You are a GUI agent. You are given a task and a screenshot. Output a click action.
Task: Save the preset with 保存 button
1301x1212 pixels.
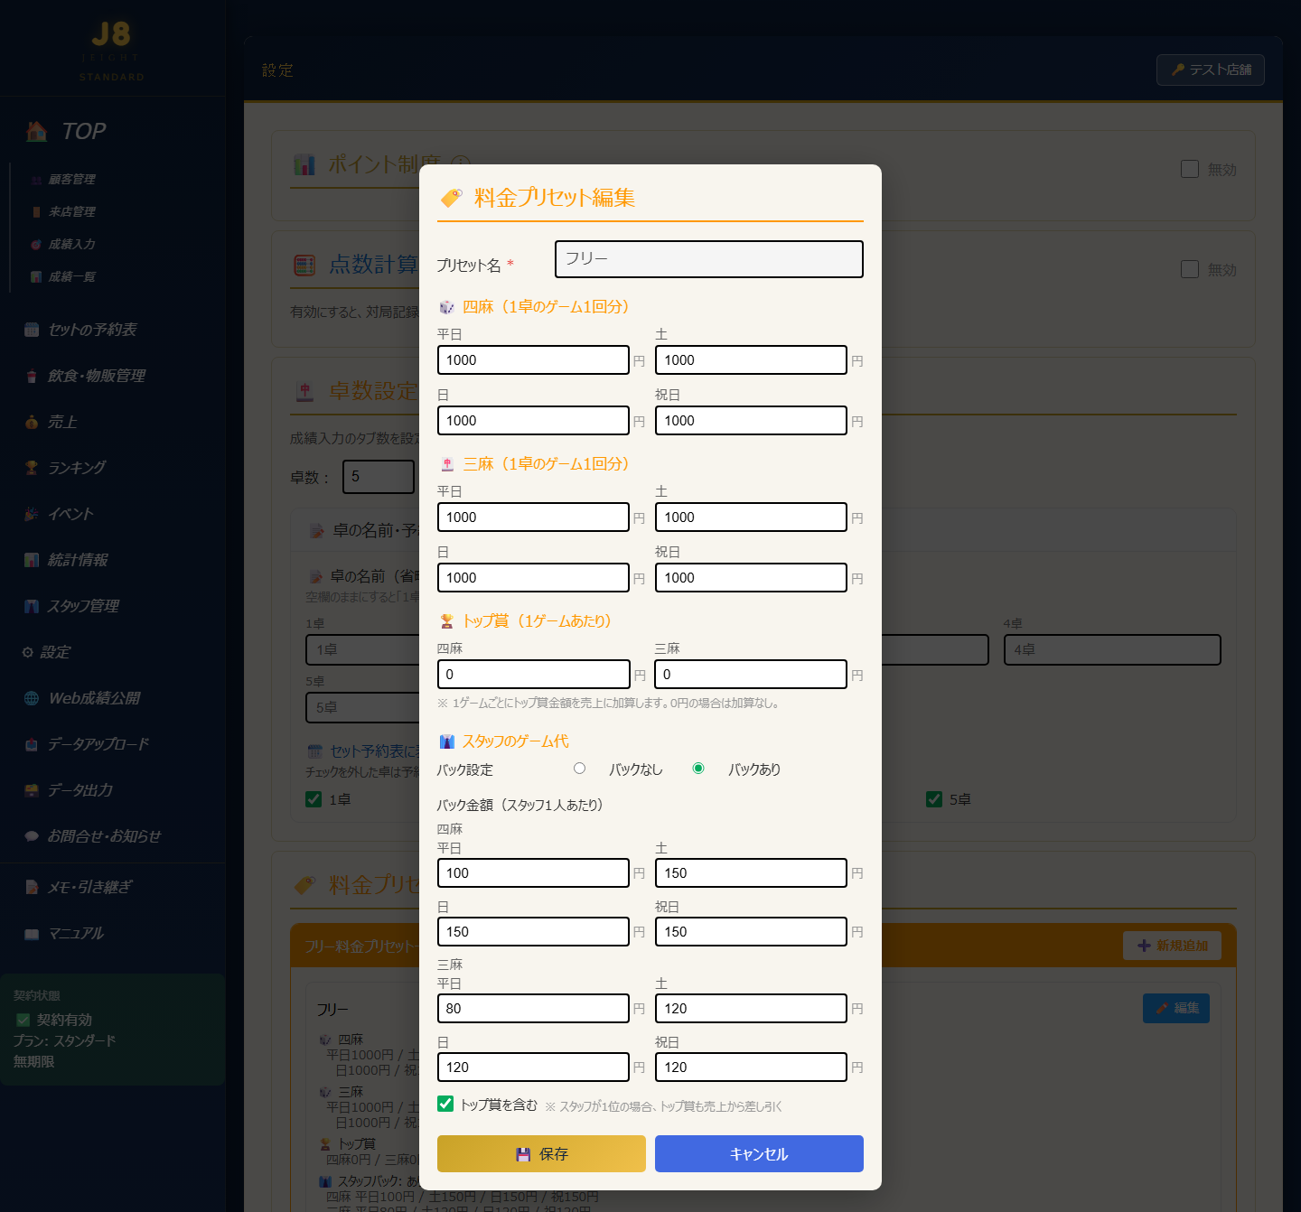tap(541, 1154)
